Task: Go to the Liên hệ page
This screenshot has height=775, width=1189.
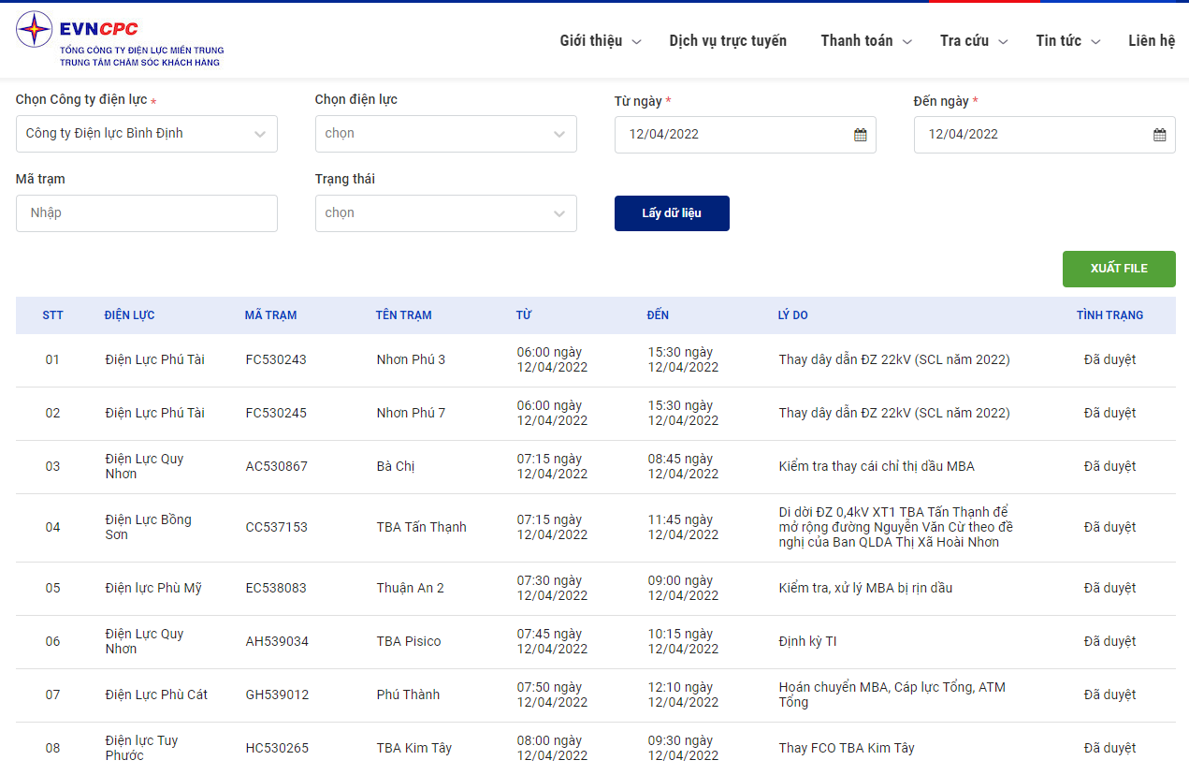Action: click(x=1152, y=40)
